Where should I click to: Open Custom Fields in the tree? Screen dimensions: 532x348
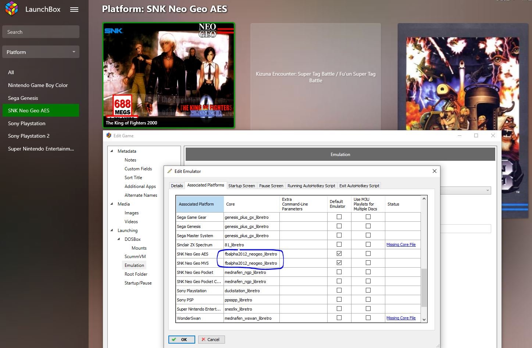pyautogui.click(x=138, y=168)
